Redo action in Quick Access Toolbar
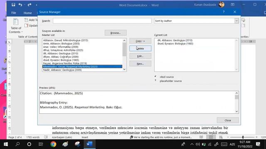The image size is (266, 149). [30, 5]
